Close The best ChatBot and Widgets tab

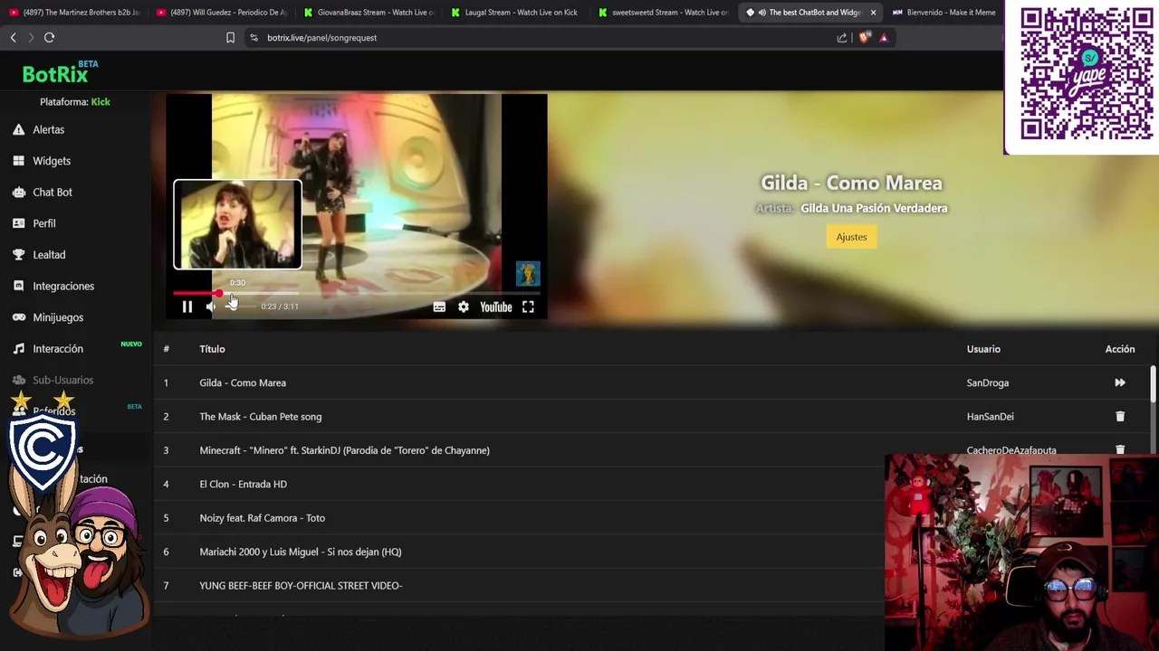tap(873, 13)
